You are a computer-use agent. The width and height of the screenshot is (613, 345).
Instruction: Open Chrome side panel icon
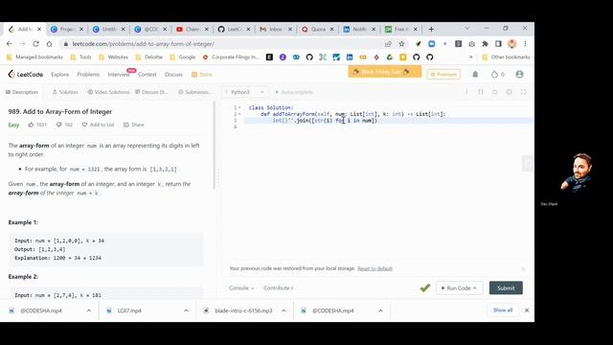coord(498,44)
